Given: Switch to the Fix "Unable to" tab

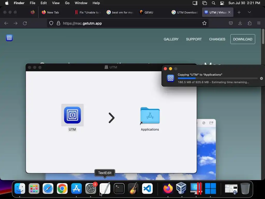Looking at the screenshot, I should pos(87,12).
